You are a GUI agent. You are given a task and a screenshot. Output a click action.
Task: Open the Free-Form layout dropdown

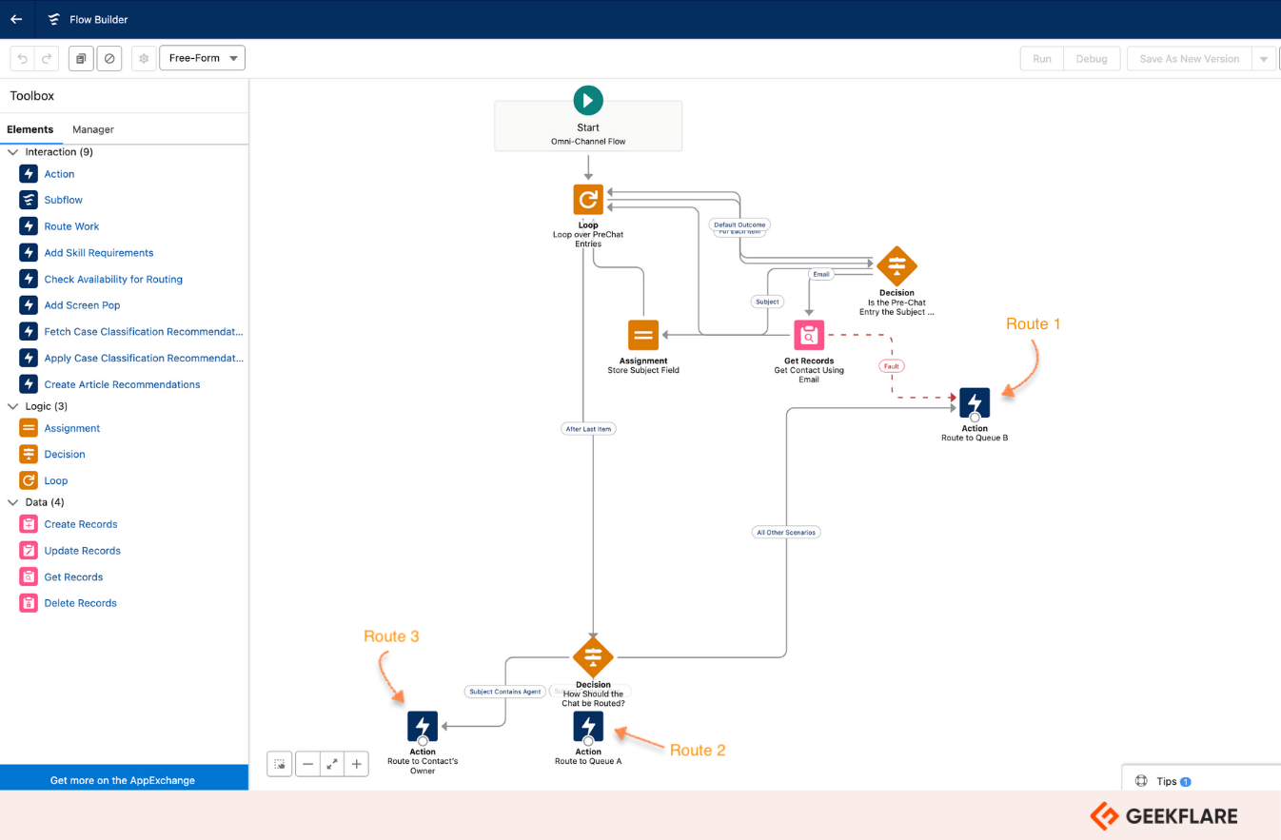coord(202,58)
